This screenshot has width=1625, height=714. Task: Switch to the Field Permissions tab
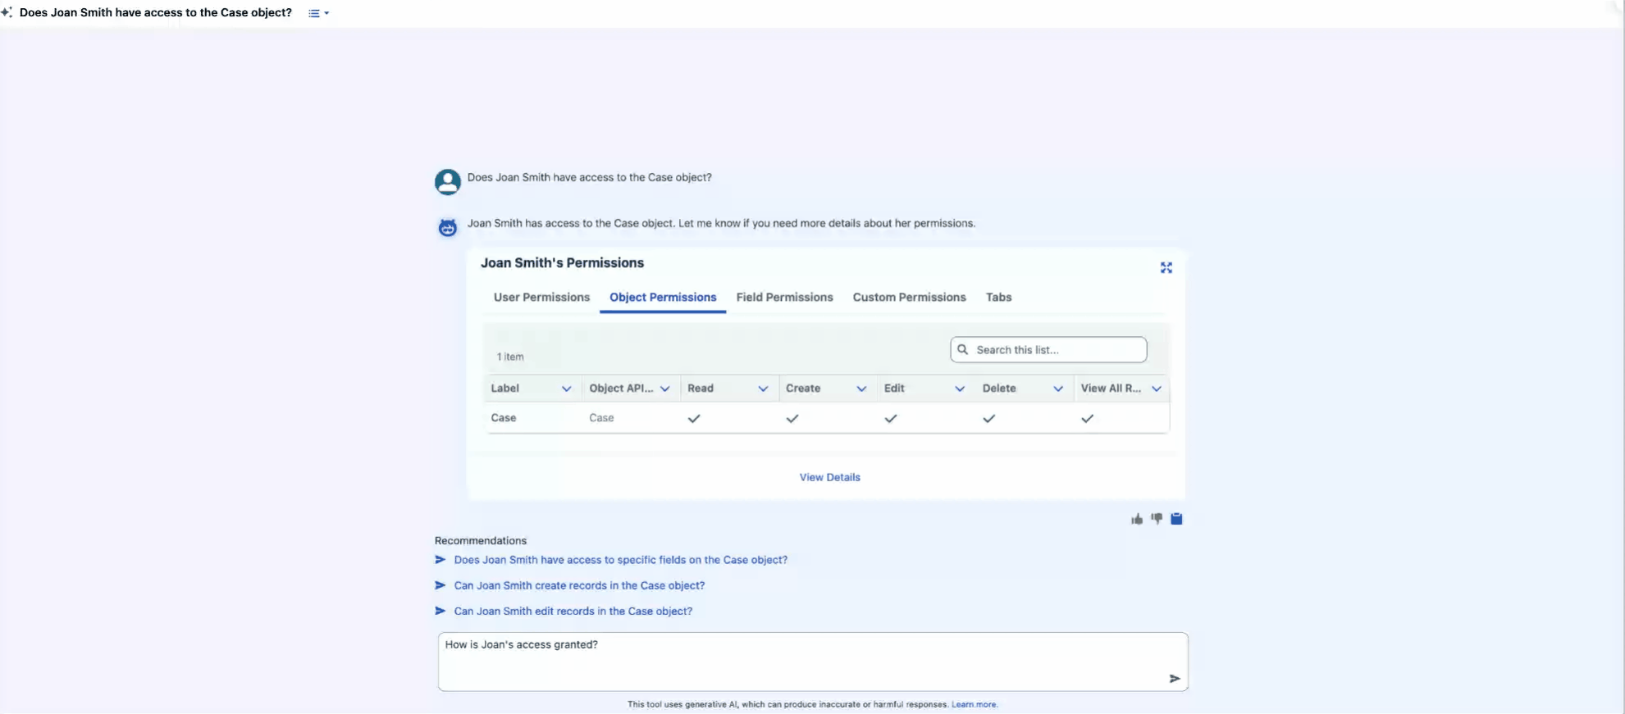click(x=784, y=298)
